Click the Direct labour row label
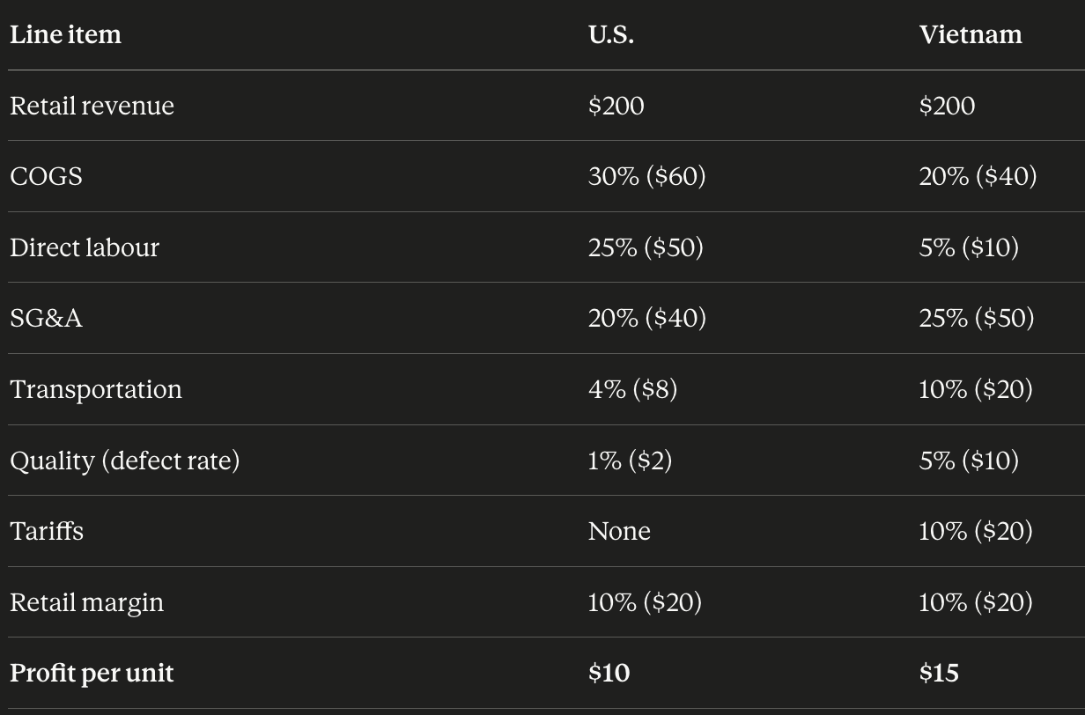Screen dimensions: 1085x715 coord(85,247)
